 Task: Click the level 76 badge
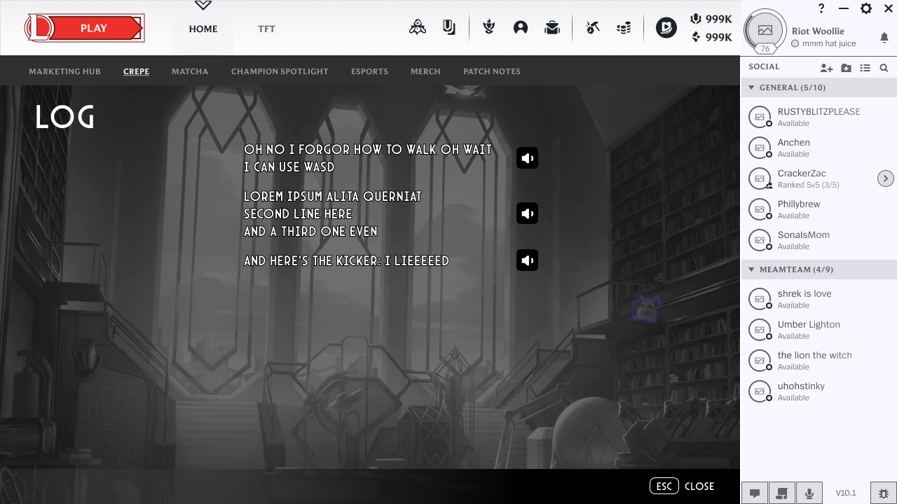[x=765, y=49]
